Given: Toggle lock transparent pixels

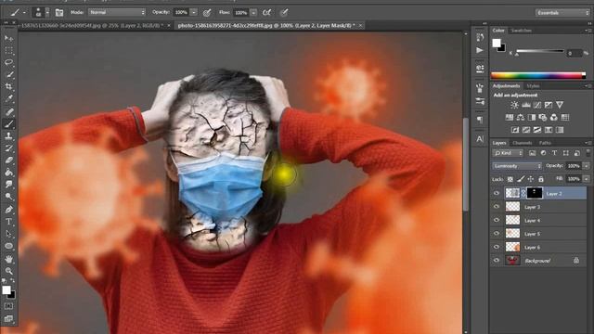Looking at the screenshot, I should click(510, 179).
